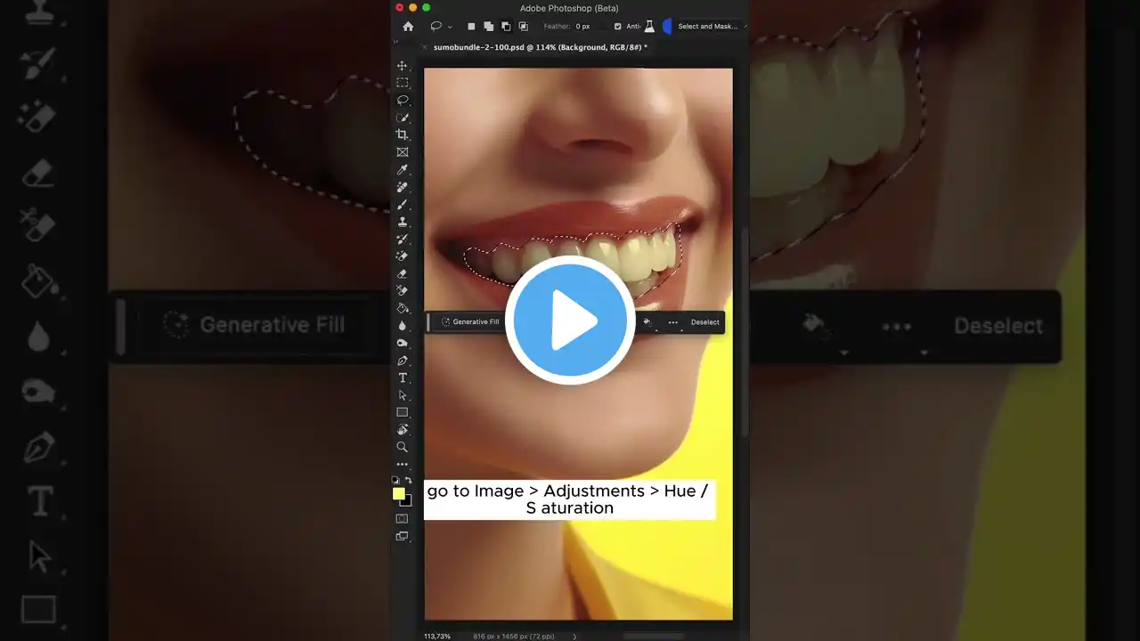Open the foreground yellow color swatch
Viewport: 1140px width, 641px height.
pos(399,493)
